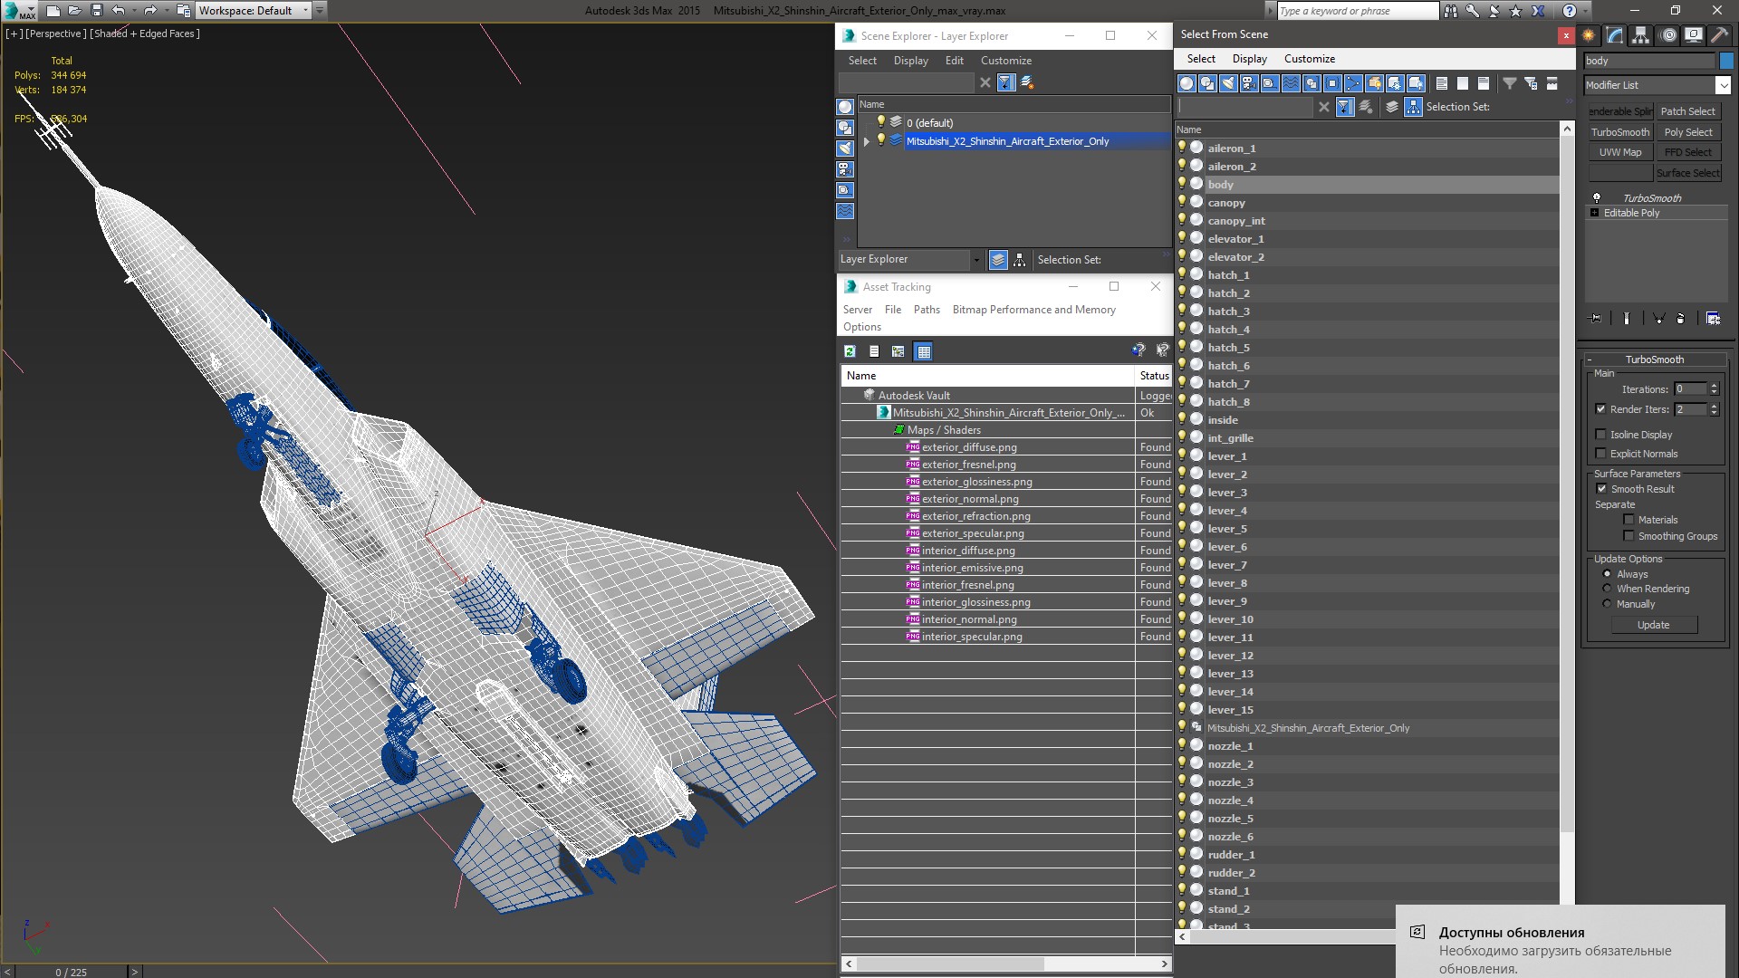Click the UVW Map modifier button
The width and height of the screenshot is (1739, 978).
(1620, 152)
